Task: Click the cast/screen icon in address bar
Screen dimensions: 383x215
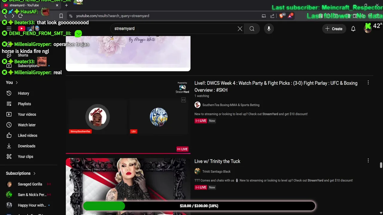Action: (264, 16)
